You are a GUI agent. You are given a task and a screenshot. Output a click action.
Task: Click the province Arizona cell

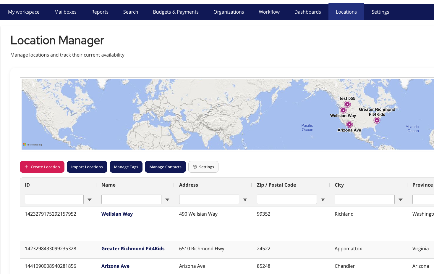point(421,266)
